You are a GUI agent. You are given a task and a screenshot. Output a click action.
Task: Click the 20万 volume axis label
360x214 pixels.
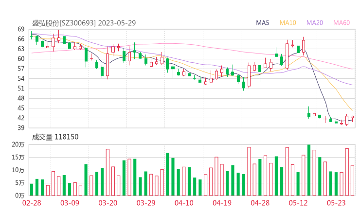tap(18, 144)
